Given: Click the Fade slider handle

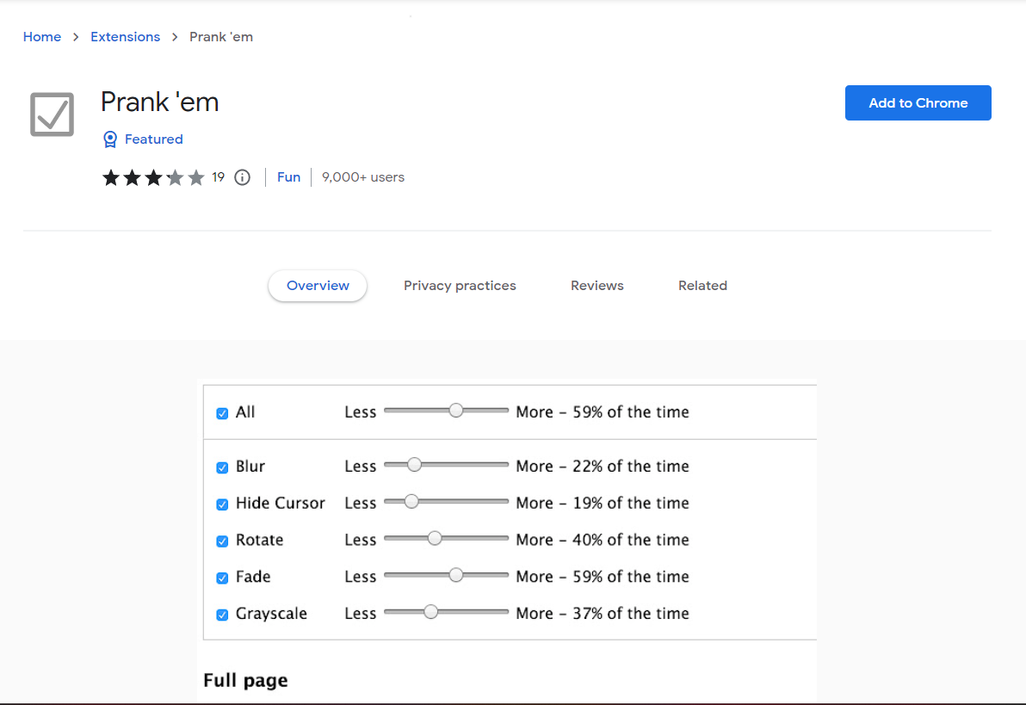Looking at the screenshot, I should [x=455, y=574].
